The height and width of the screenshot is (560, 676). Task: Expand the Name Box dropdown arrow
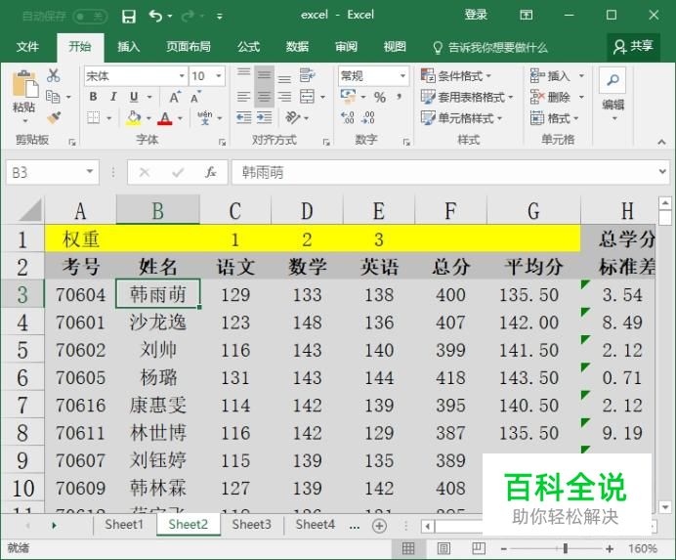pos(90,172)
